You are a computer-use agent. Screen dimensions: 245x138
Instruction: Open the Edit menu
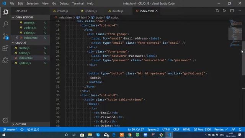pos(20,3)
